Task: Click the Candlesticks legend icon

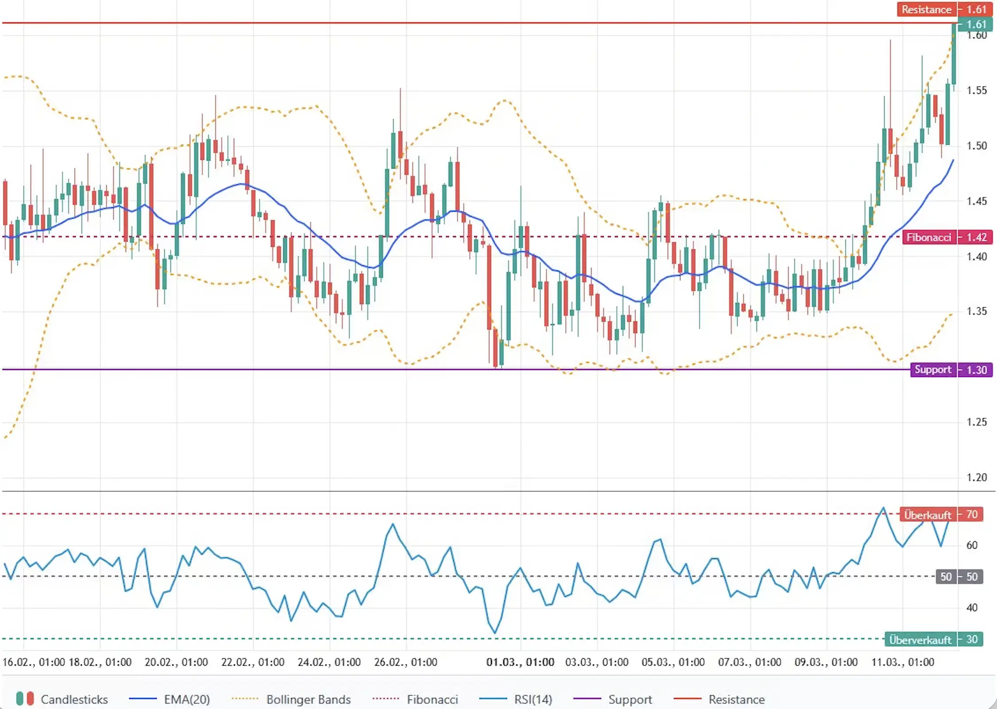Action: [x=25, y=699]
